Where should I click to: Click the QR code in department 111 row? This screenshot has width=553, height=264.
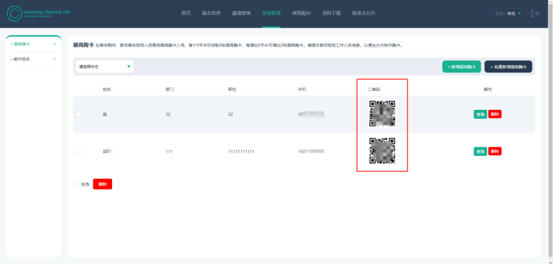coord(382,151)
